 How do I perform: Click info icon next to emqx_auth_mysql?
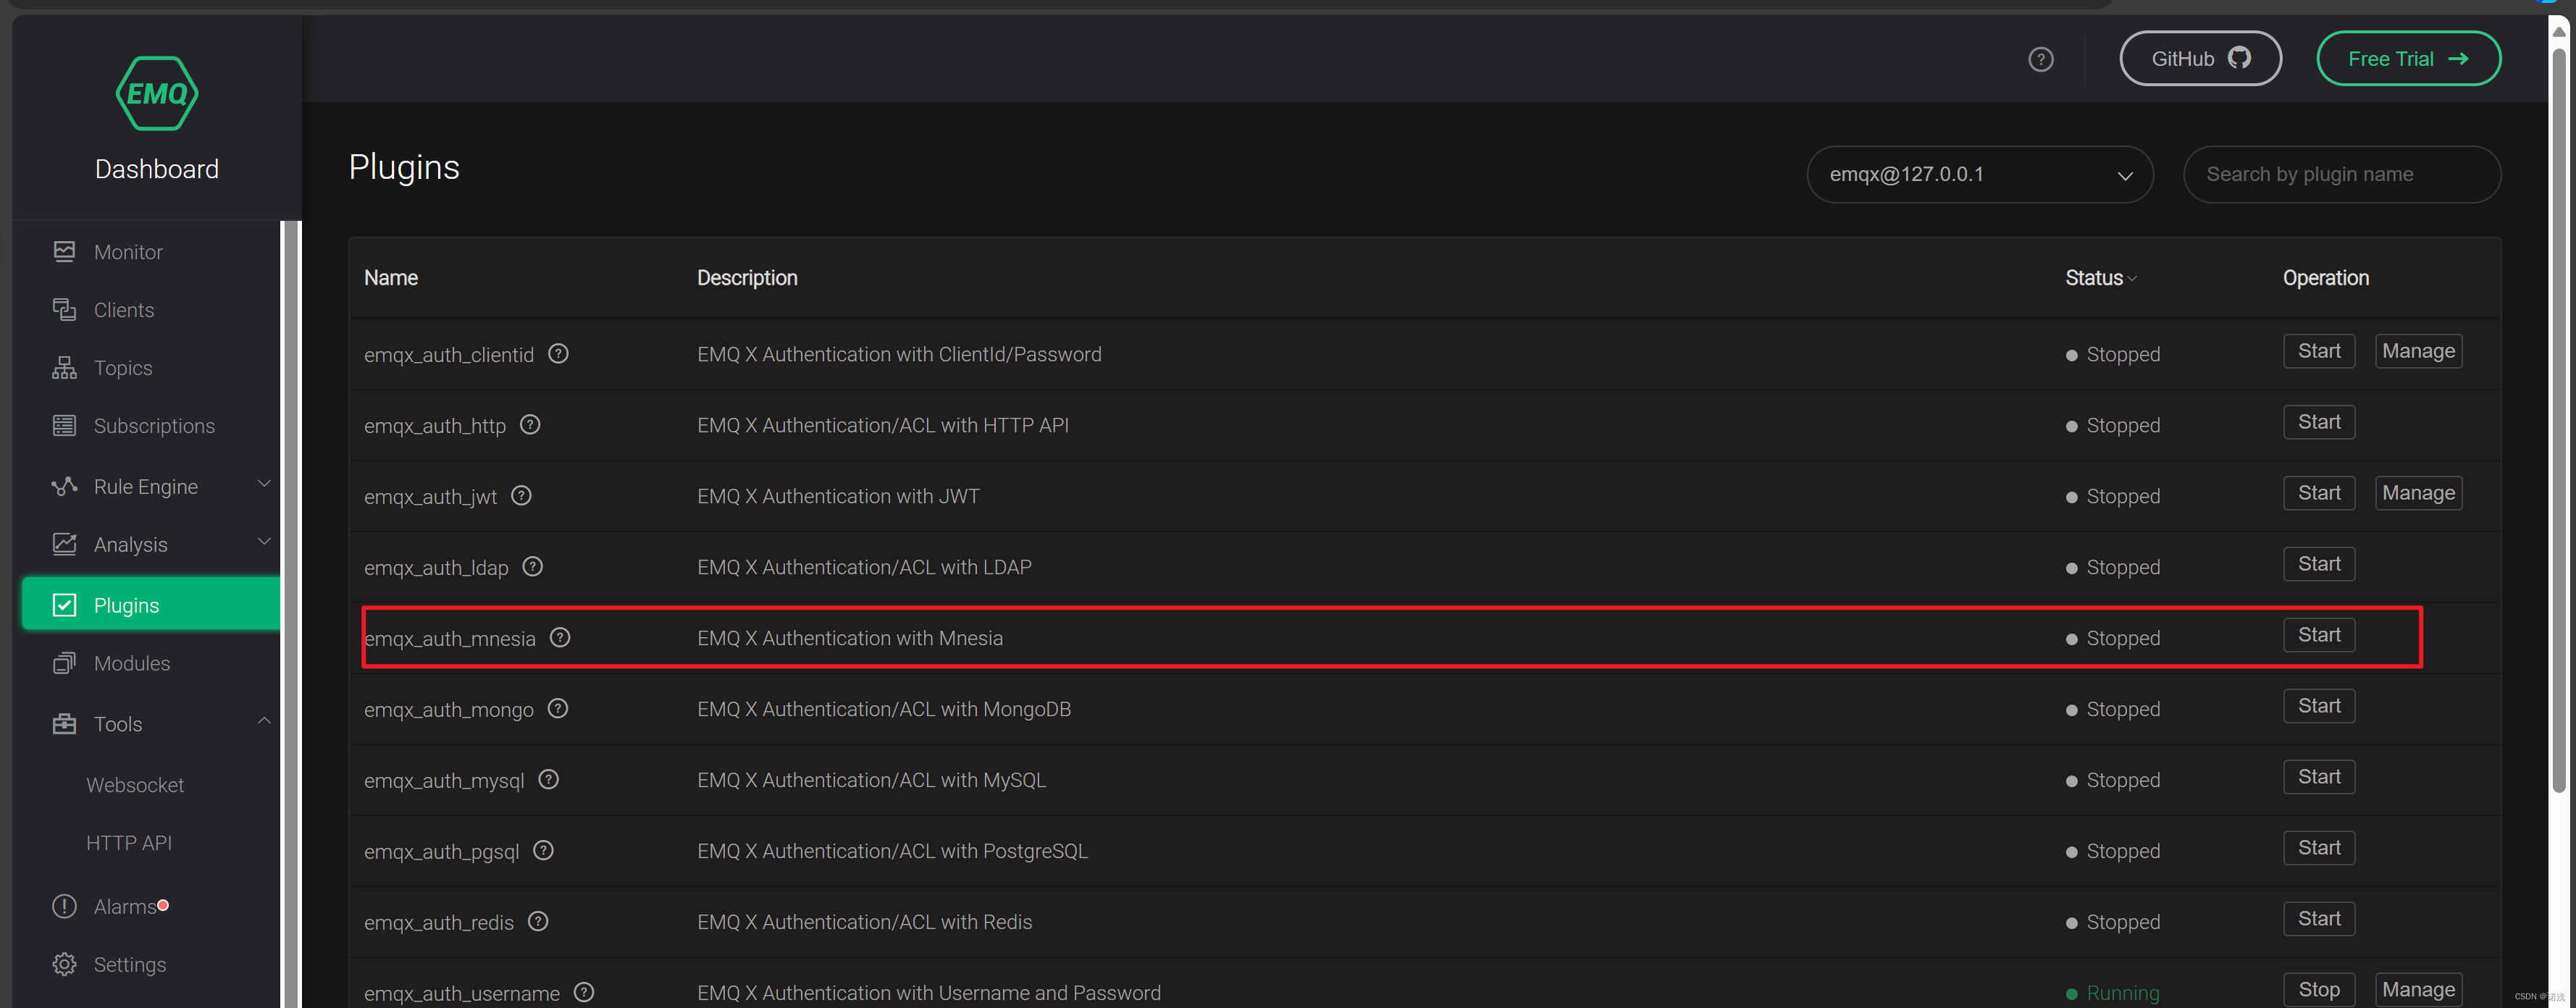coord(548,780)
